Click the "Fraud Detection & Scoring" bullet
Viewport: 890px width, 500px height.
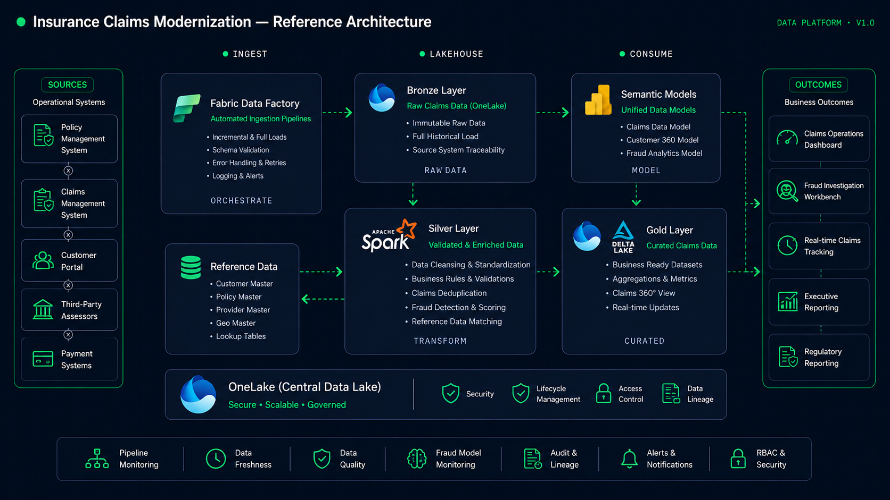click(x=458, y=308)
